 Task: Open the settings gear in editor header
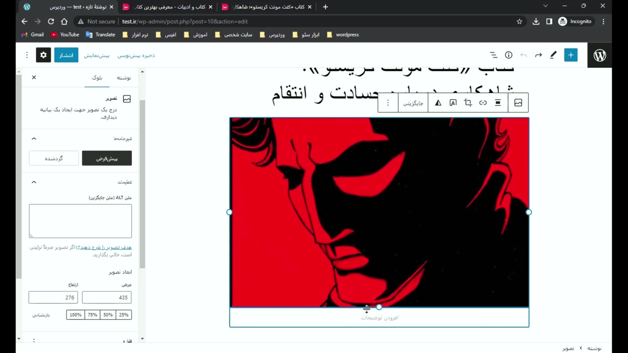44,55
